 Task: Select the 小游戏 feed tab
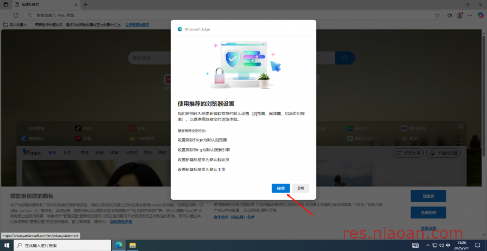click(x=131, y=153)
